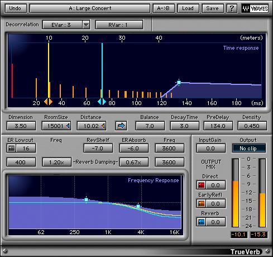Copy setup with the A->B button
This screenshot has height=257, width=273.
pos(164,8)
